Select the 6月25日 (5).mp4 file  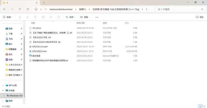[x=40, y=47]
